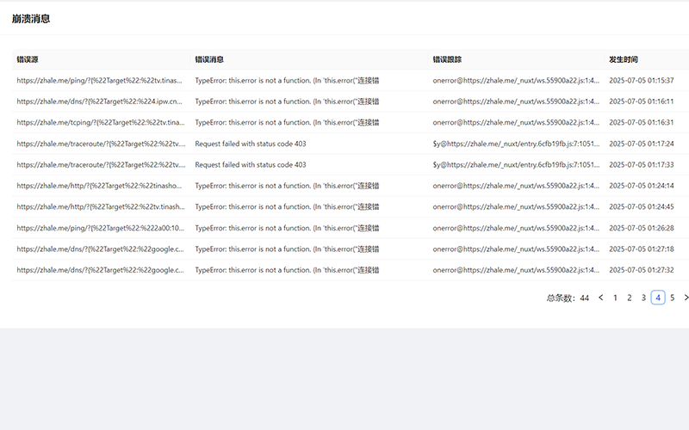The width and height of the screenshot is (689, 430).
Task: Go to previous page with left arrow
Action: tap(600, 298)
